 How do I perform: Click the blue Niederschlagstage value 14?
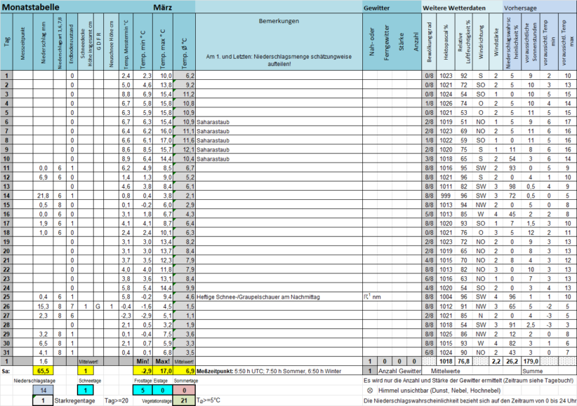tap(43, 390)
